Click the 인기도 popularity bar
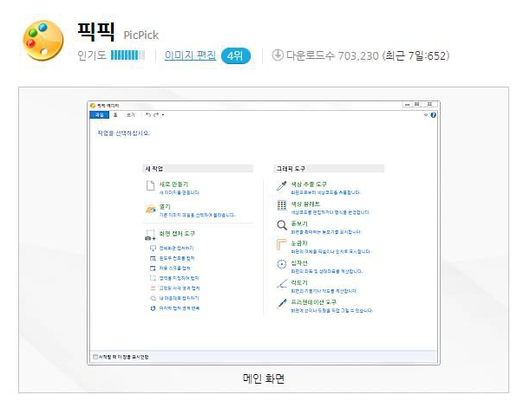The height and width of the screenshot is (401, 530). click(128, 55)
